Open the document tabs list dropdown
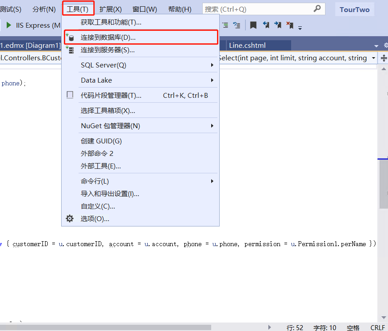The image size is (388, 331). [x=376, y=46]
